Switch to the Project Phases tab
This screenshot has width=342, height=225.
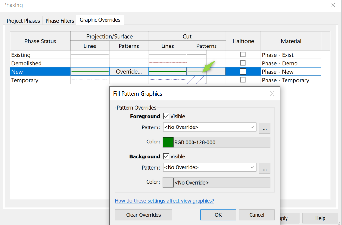[23, 20]
